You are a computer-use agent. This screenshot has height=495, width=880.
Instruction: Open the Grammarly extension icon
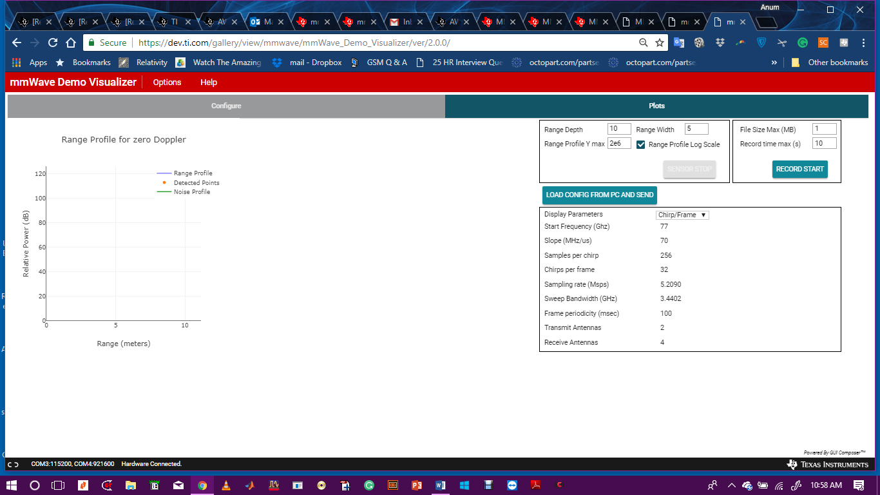tap(803, 43)
